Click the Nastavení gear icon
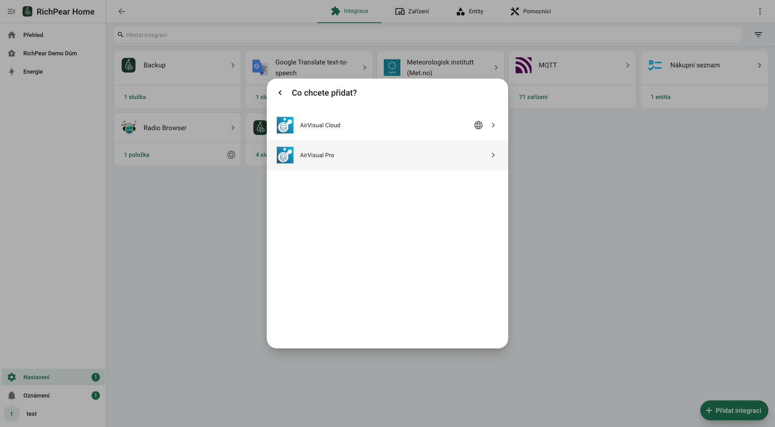Viewport: 775px width, 427px height. (x=12, y=377)
